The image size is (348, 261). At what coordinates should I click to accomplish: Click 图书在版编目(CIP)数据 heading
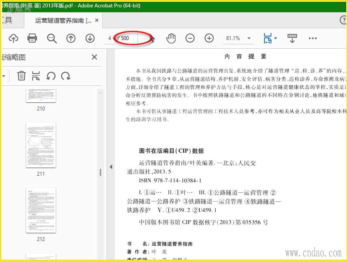pos(171,151)
